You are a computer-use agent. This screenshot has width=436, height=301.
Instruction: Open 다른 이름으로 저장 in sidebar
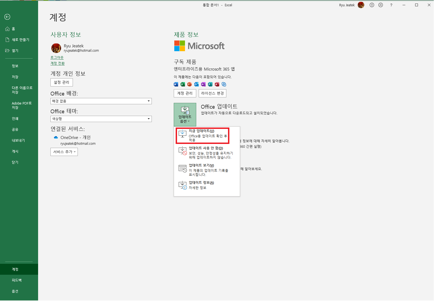coord(19,90)
